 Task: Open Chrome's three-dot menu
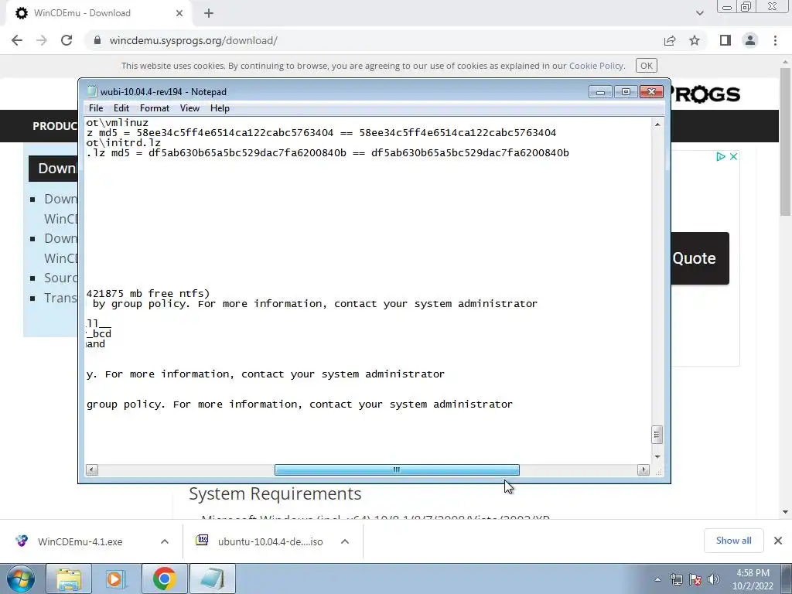[775, 40]
